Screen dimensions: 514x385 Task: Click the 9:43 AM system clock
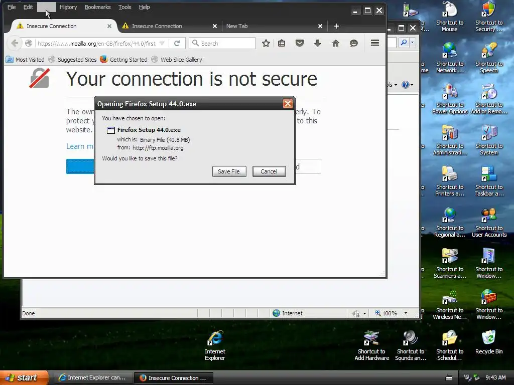click(495, 378)
